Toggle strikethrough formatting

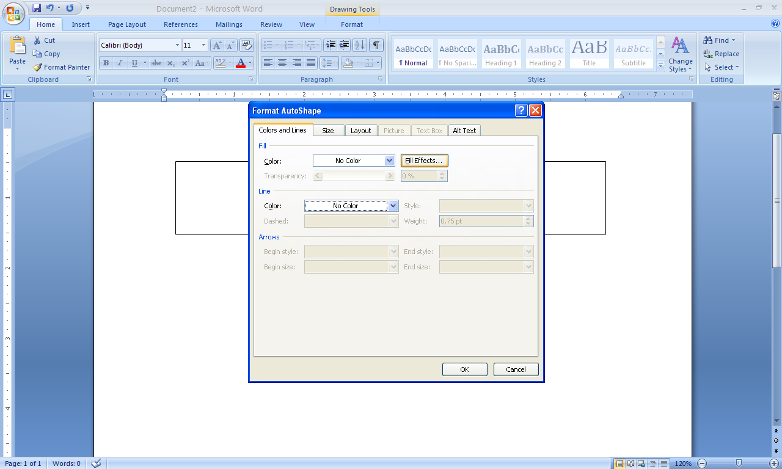point(156,63)
